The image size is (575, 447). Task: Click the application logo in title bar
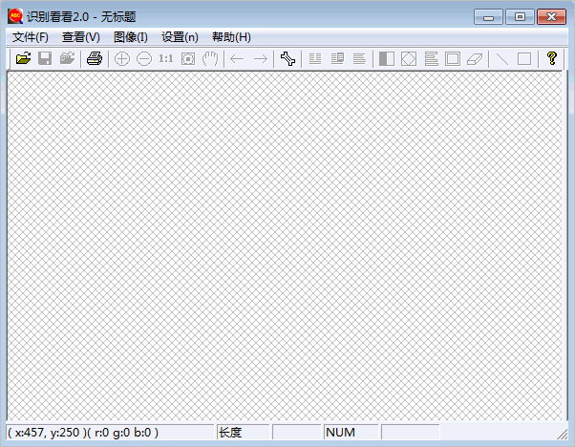[15, 16]
